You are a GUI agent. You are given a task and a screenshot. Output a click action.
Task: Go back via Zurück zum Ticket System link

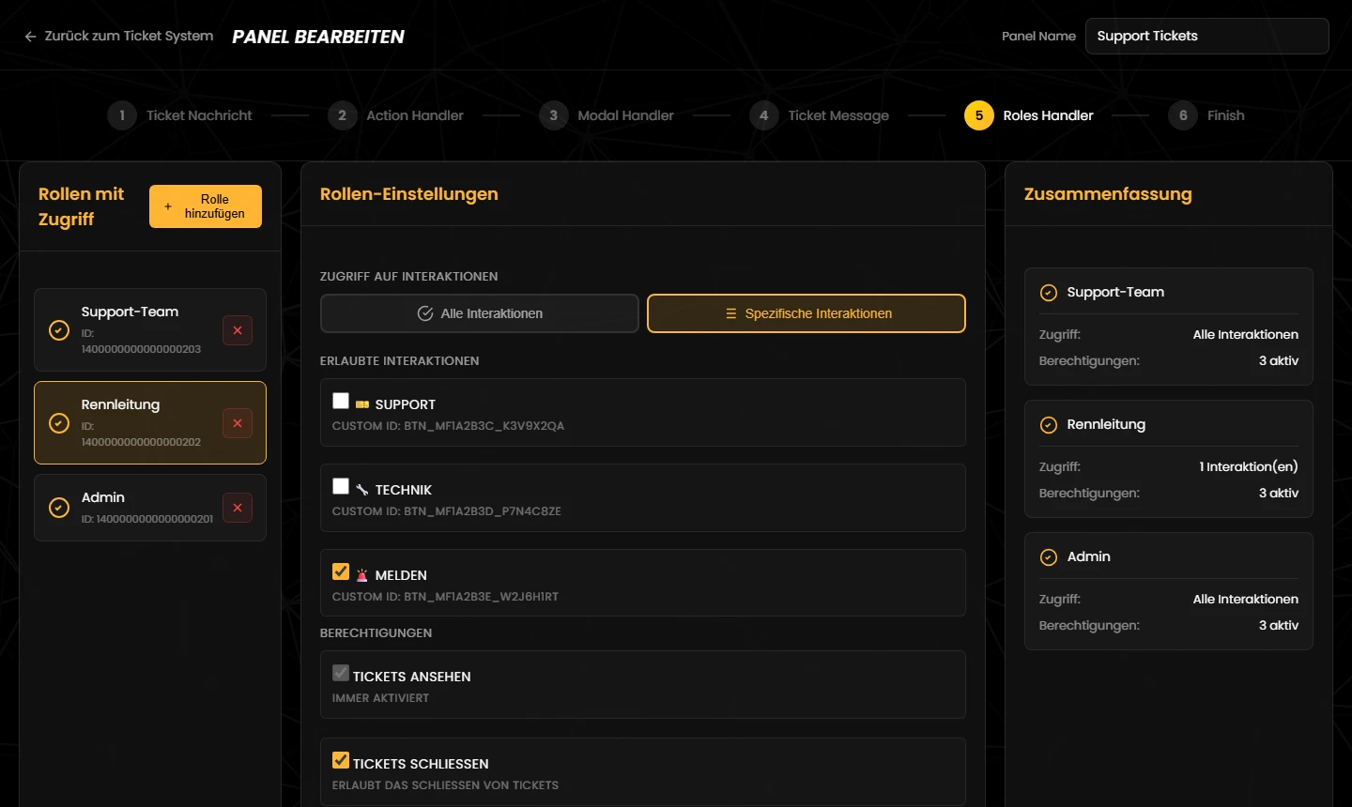(x=118, y=36)
